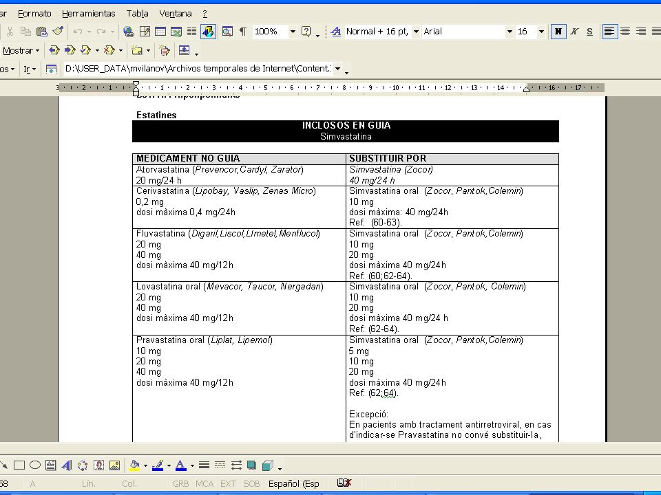
Task: Open the zoom 100% dropdown
Action: click(x=293, y=32)
